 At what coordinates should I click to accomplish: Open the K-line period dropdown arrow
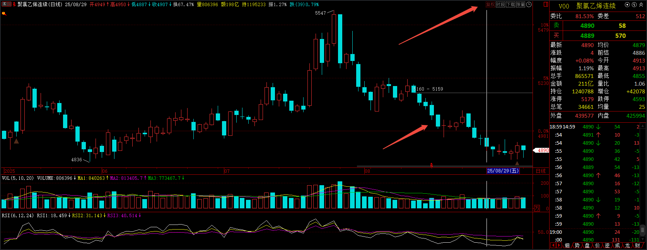tap(9, 4)
